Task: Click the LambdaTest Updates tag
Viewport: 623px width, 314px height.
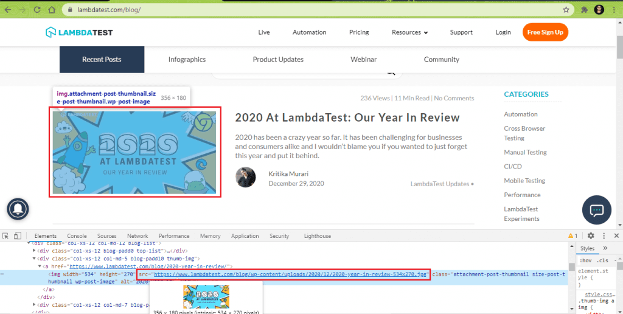Action: (440, 184)
